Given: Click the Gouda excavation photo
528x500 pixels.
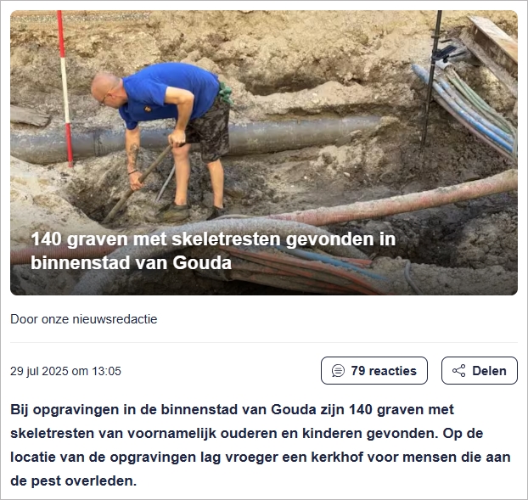Looking at the screenshot, I should click(264, 153).
